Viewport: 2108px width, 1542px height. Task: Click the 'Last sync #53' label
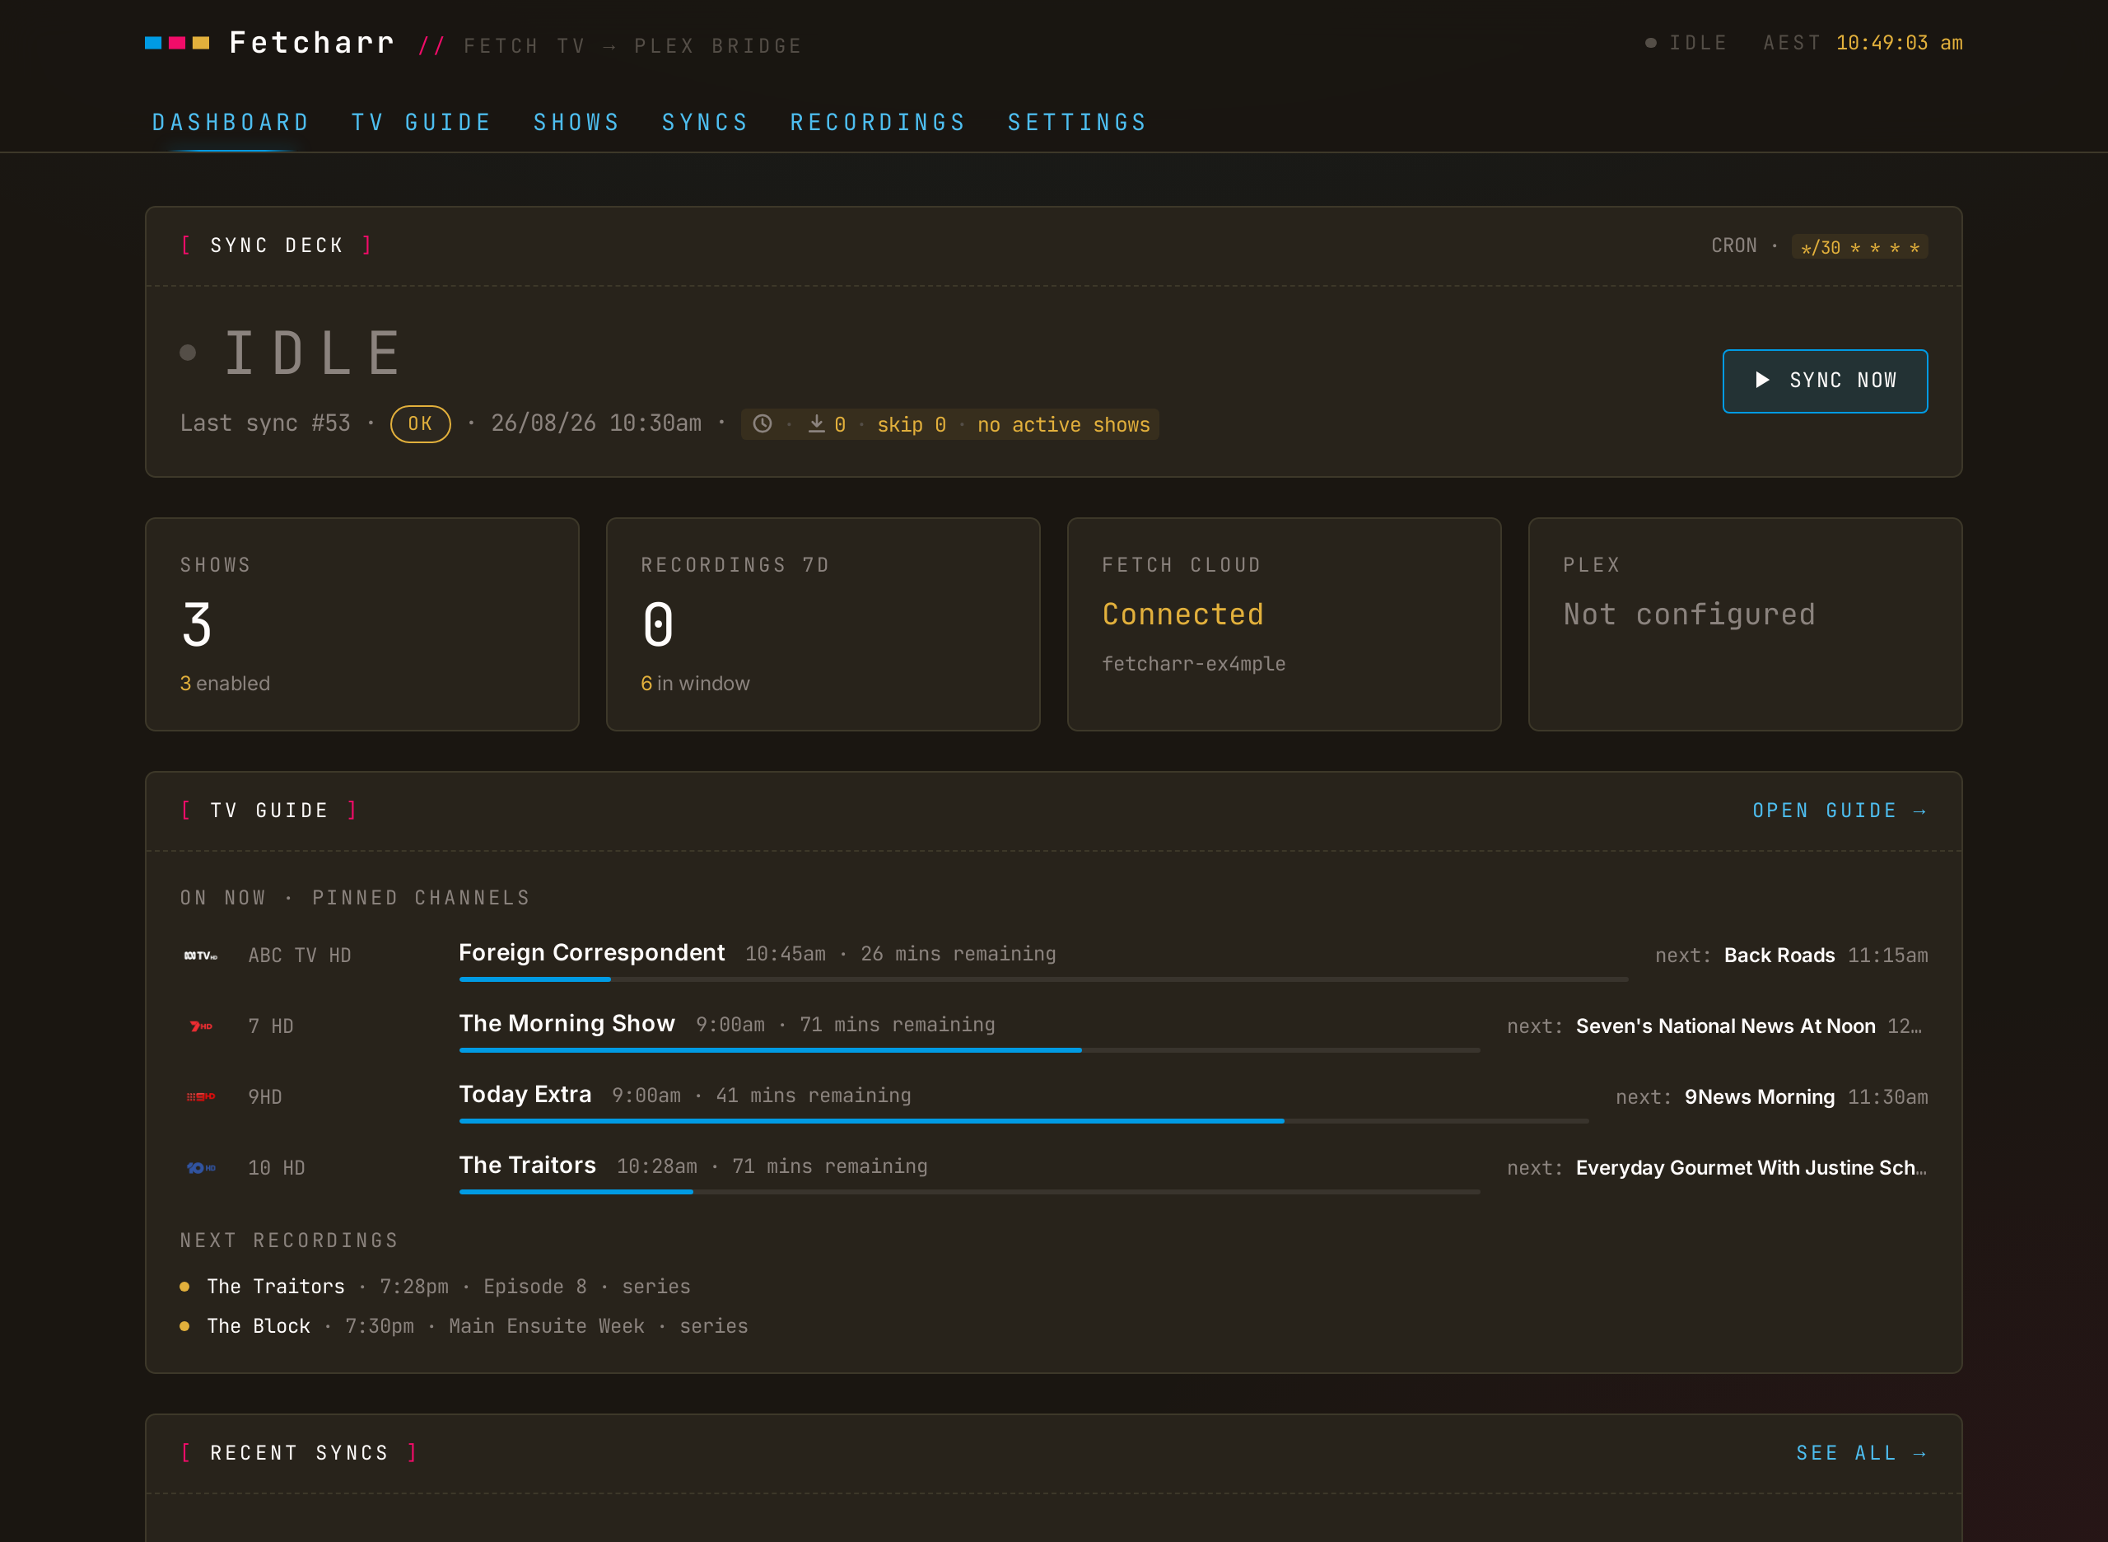(x=265, y=423)
